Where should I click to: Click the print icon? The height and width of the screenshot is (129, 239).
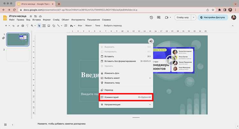click(23, 26)
